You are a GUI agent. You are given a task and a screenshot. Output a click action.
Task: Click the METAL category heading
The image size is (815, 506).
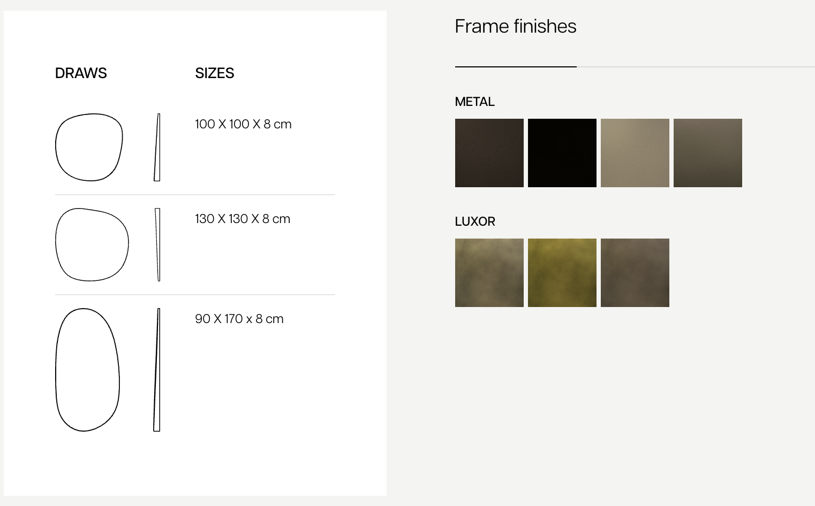pyautogui.click(x=475, y=102)
